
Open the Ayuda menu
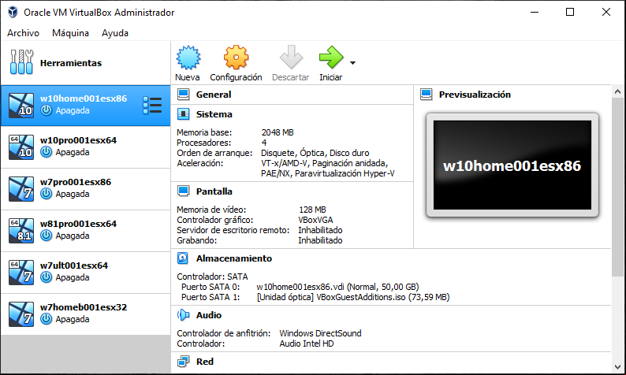(115, 33)
